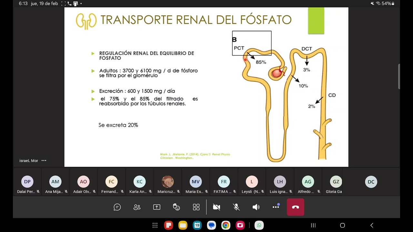Click the CD label on the collecting duct

pos(332,95)
